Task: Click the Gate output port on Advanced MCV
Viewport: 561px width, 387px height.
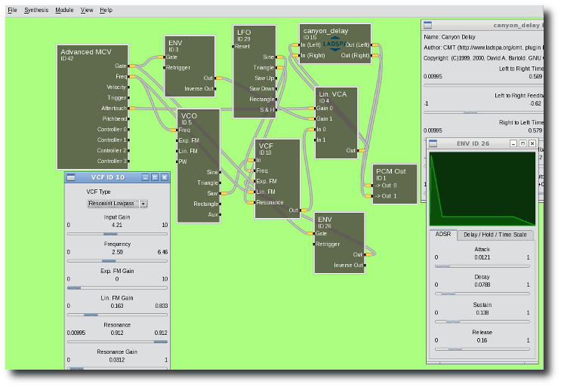Action: 131,66
